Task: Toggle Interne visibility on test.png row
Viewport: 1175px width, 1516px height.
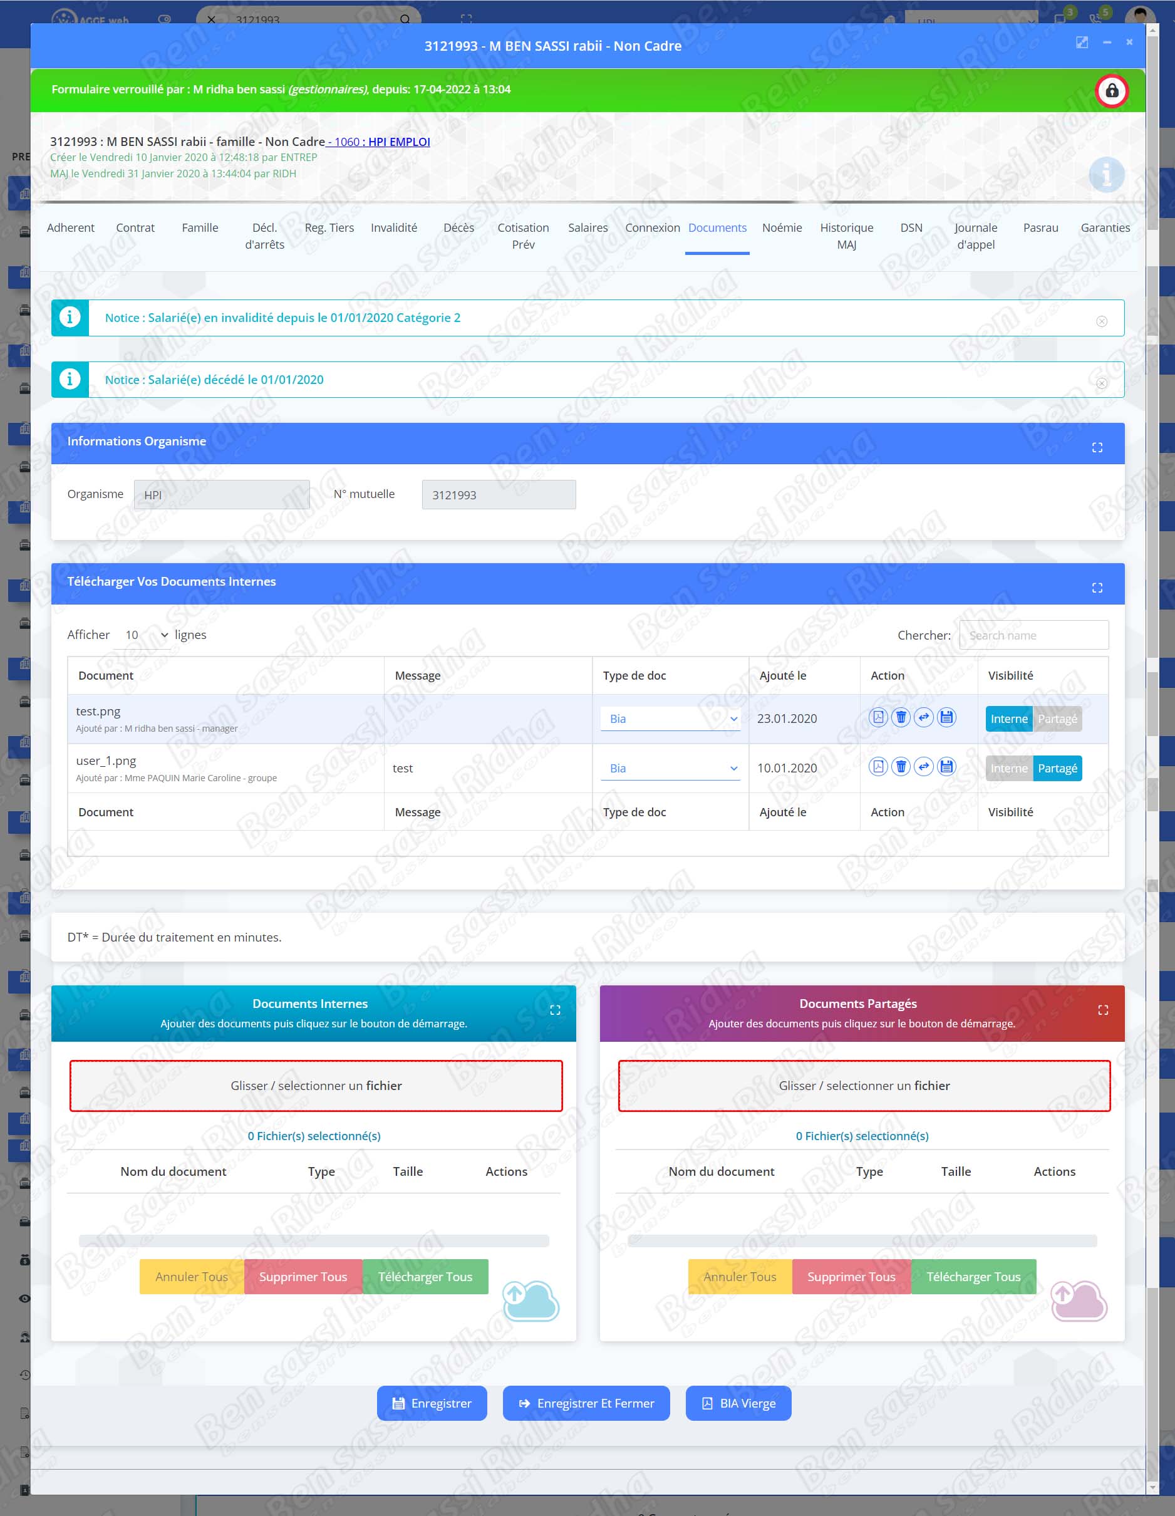Action: tap(1008, 719)
